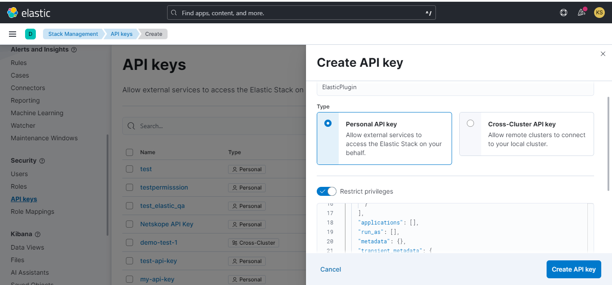
Task: Check the select-all checkbox in table header
Action: (129, 152)
